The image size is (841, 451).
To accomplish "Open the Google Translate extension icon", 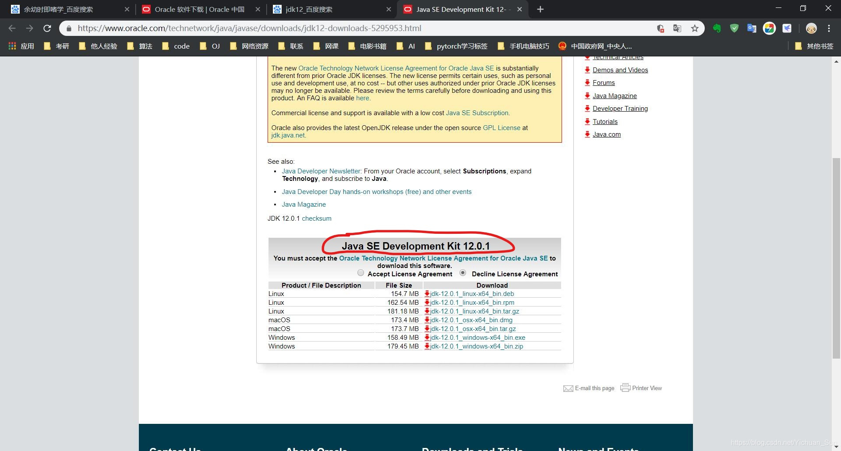I will click(752, 28).
